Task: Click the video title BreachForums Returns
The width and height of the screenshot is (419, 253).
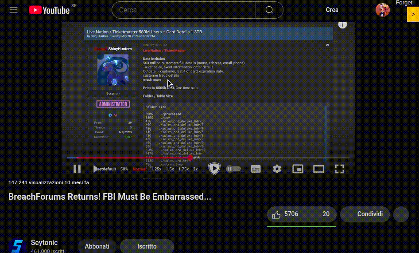Action: click(110, 197)
